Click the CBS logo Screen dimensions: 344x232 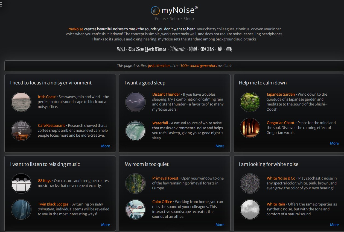click(208, 49)
